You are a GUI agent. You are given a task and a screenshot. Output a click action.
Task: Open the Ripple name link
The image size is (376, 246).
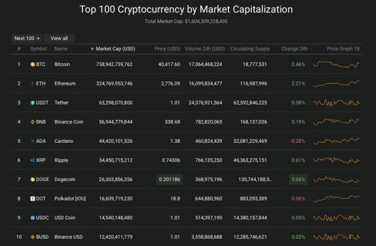point(61,160)
